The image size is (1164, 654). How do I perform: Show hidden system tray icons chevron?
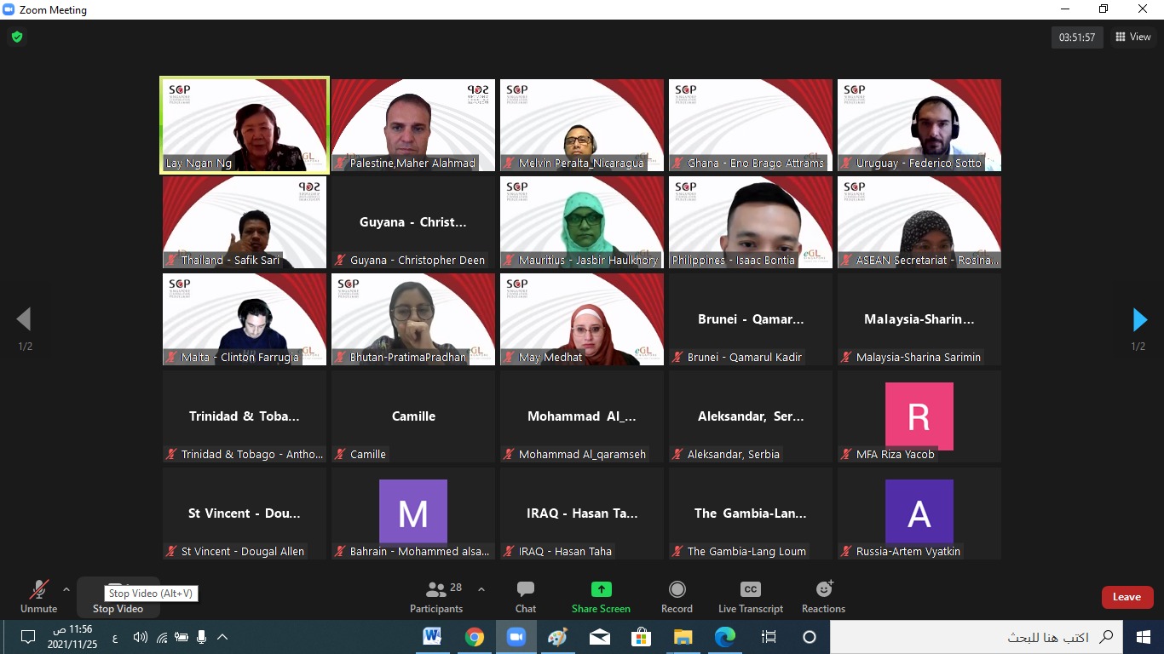pyautogui.click(x=223, y=637)
